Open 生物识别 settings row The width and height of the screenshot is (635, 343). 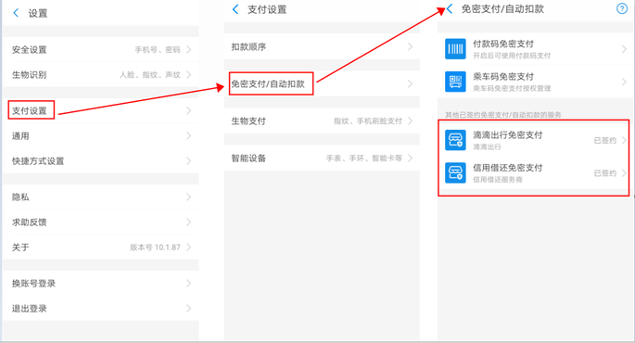[101, 74]
